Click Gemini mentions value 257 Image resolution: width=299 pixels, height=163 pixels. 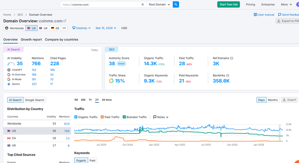34,84
